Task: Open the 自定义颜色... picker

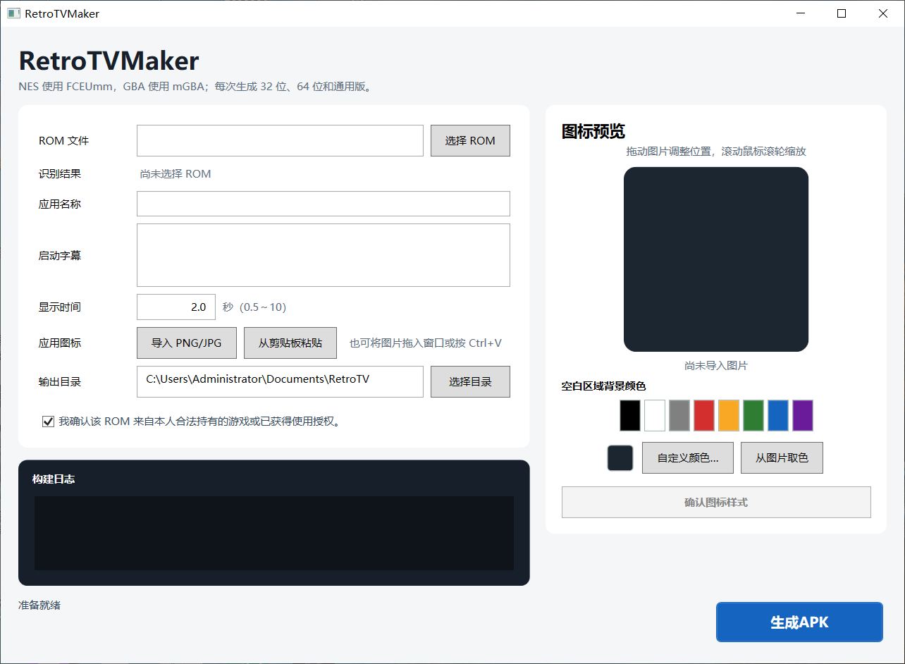Action: pyautogui.click(x=688, y=457)
